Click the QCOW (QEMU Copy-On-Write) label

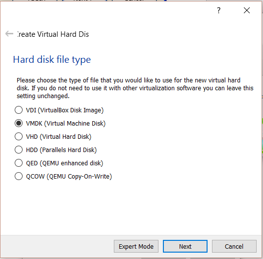coord(69,177)
